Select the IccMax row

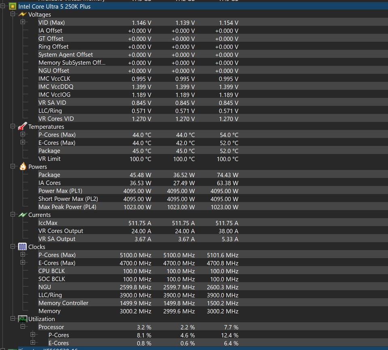coord(213,223)
